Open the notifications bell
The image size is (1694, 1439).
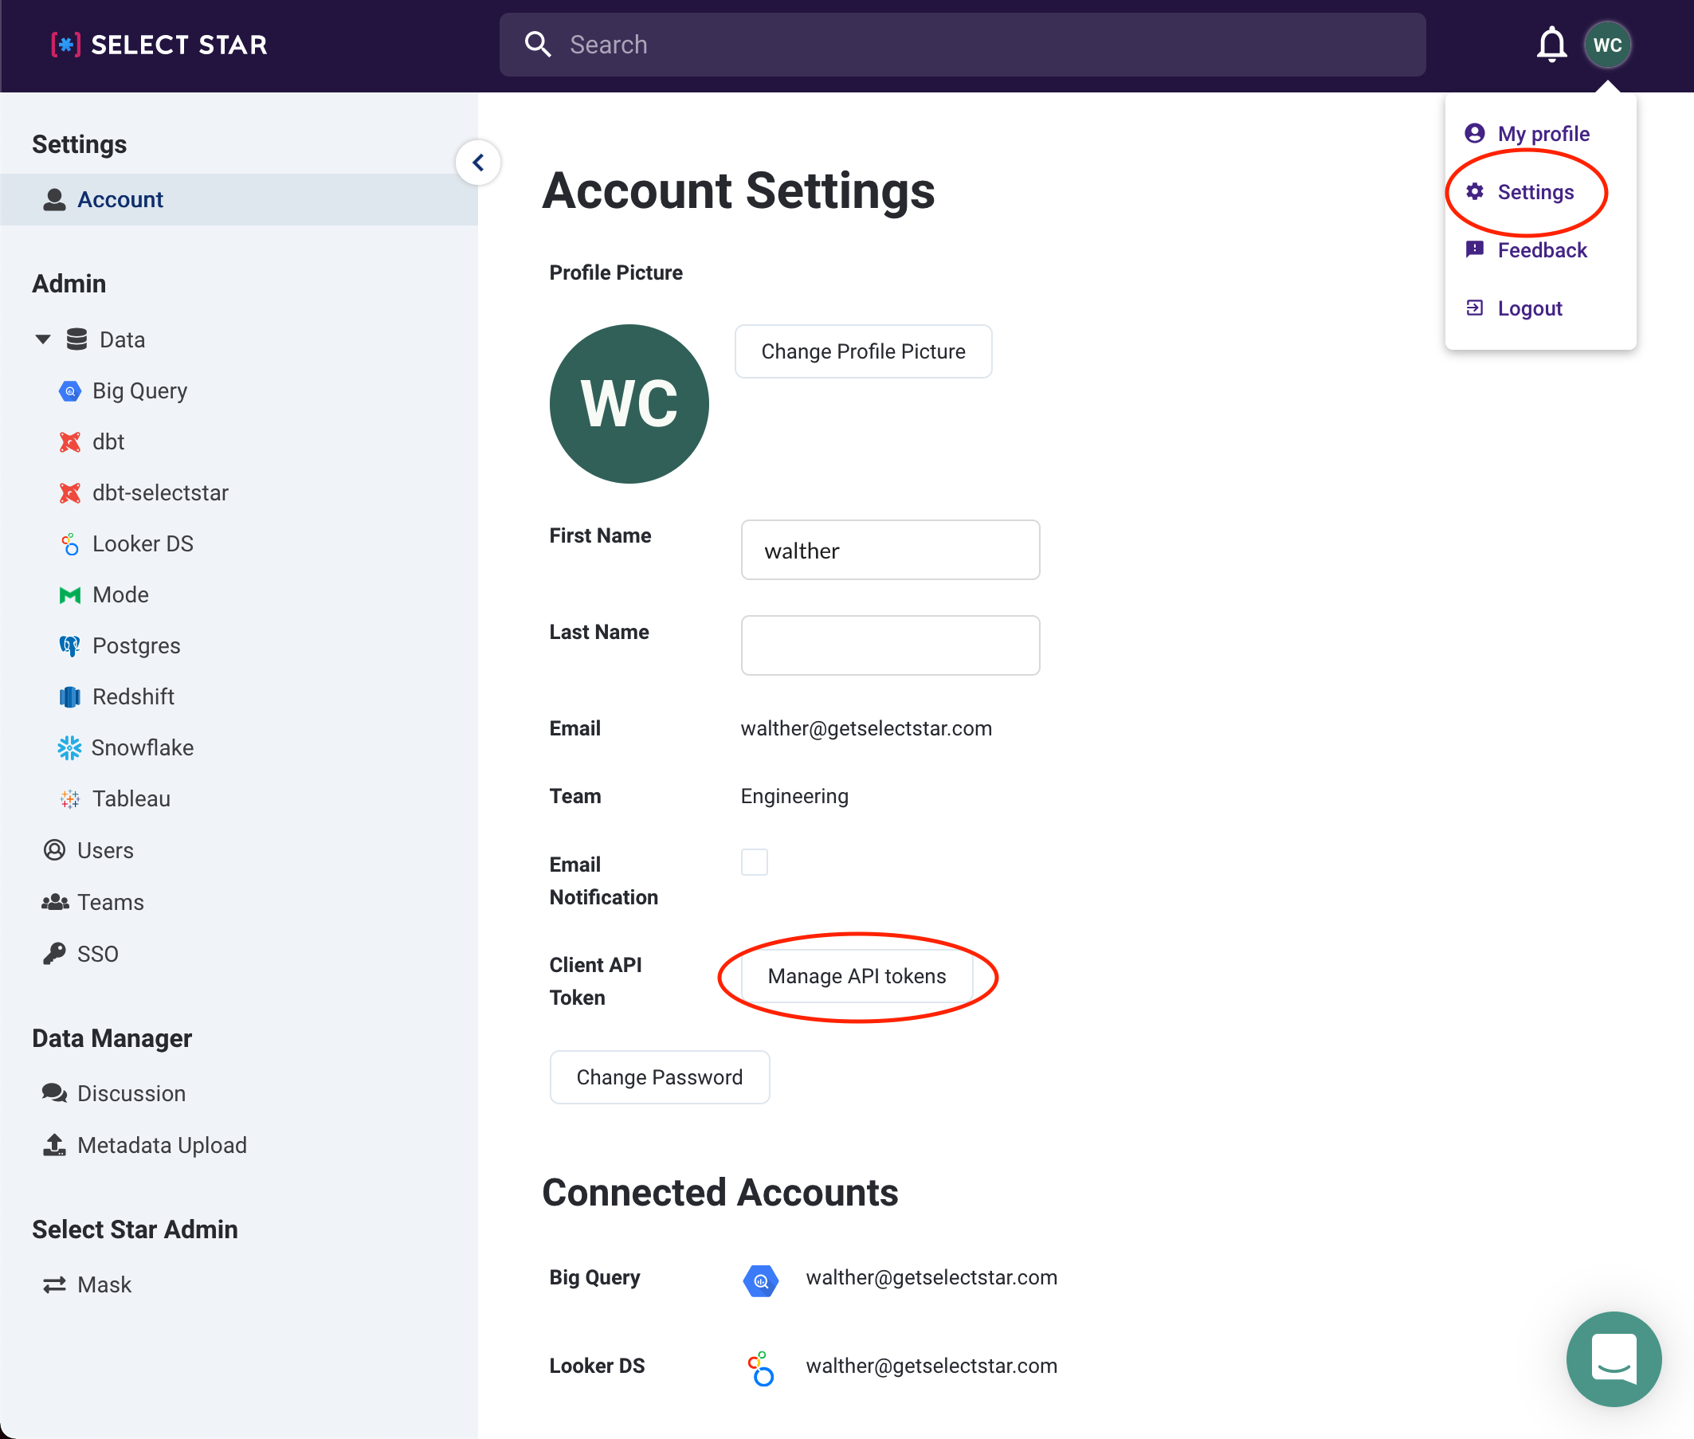(x=1551, y=44)
